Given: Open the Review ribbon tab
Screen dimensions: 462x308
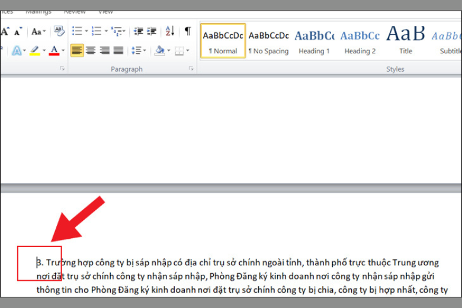Looking at the screenshot, I should pos(75,12).
